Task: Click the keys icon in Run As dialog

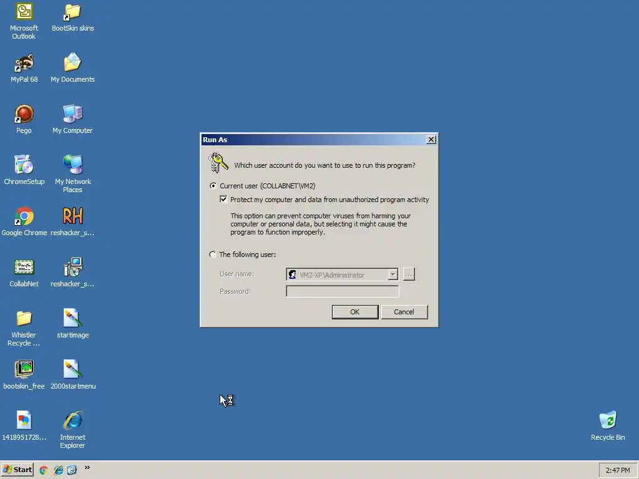Action: (x=218, y=163)
